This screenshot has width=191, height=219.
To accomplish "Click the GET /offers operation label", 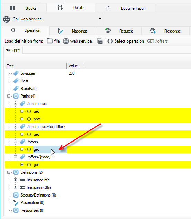I will (x=157, y=41).
